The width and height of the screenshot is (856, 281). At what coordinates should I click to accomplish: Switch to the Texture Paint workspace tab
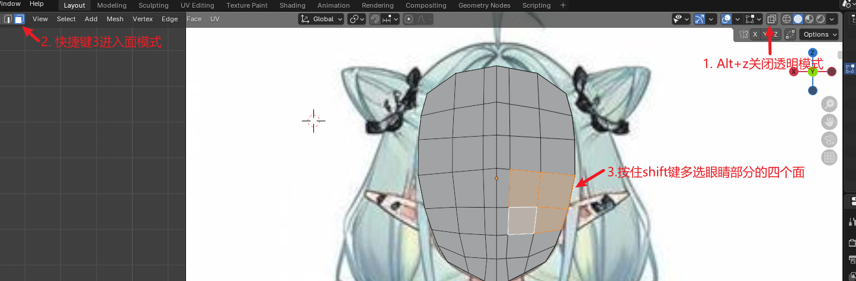tap(247, 5)
